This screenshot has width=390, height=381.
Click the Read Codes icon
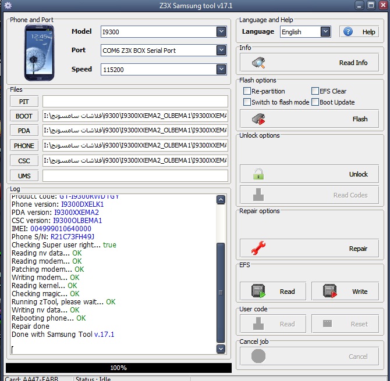[x=258, y=195]
